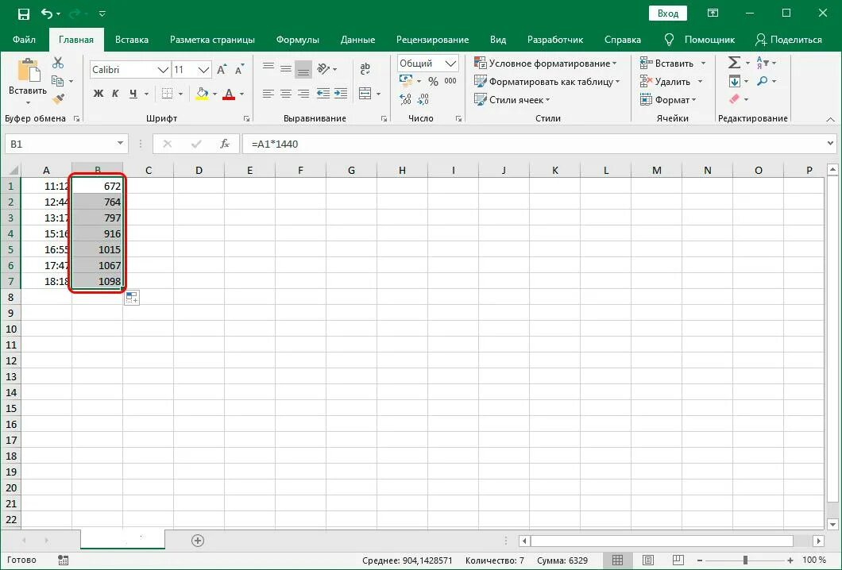Switch to Page Break Preview in status bar
Image resolution: width=842 pixels, height=570 pixels.
(x=678, y=560)
